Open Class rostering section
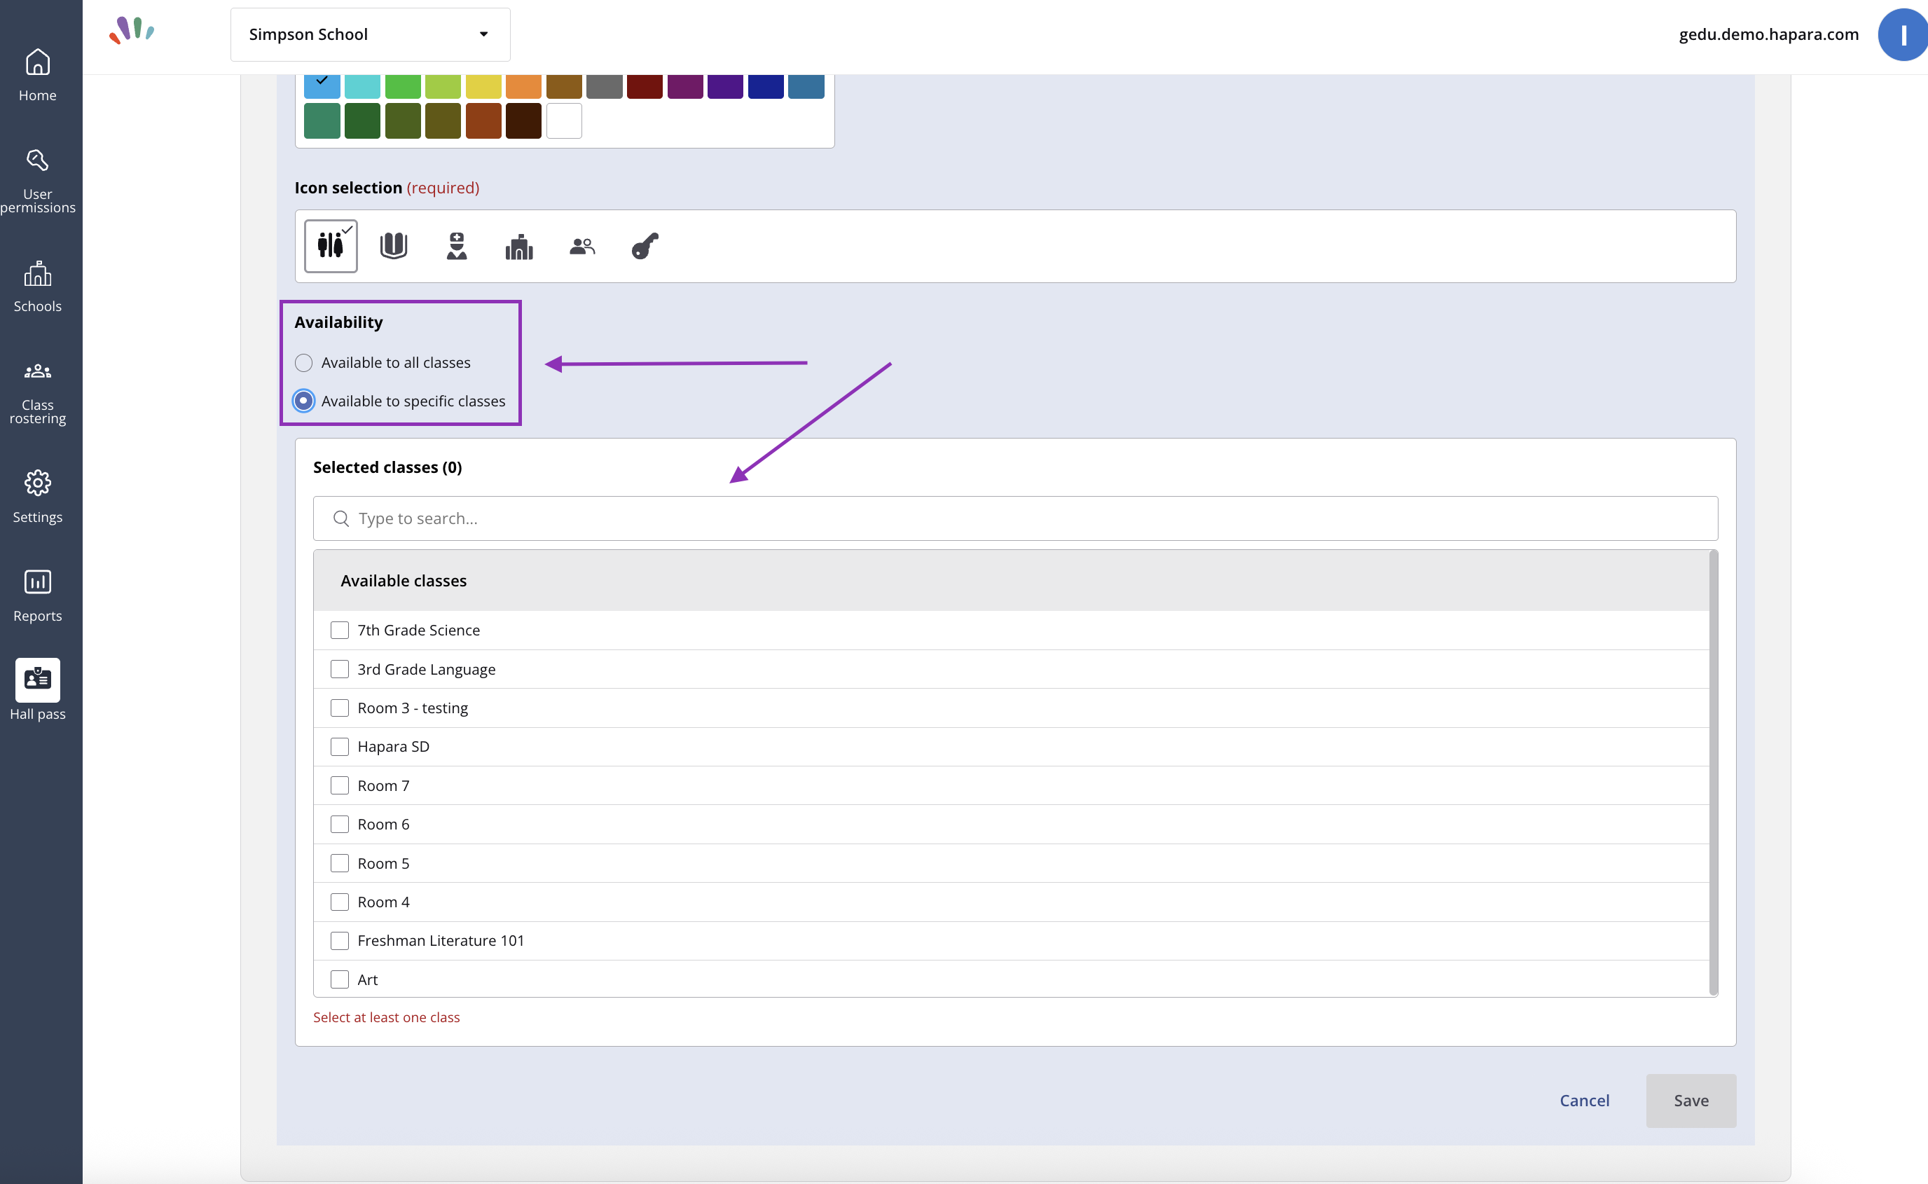This screenshot has height=1184, width=1928. pos(38,394)
